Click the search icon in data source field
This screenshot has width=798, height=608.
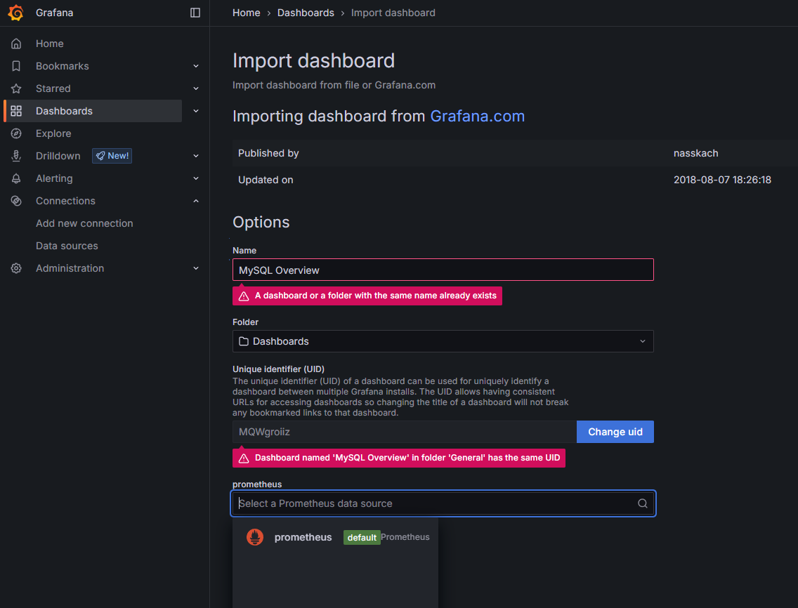[642, 503]
